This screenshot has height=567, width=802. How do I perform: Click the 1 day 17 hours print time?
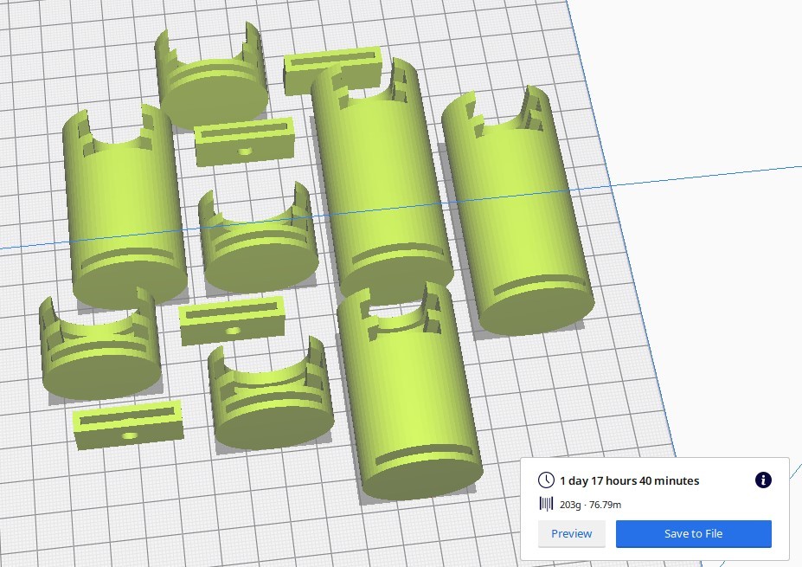(x=629, y=480)
